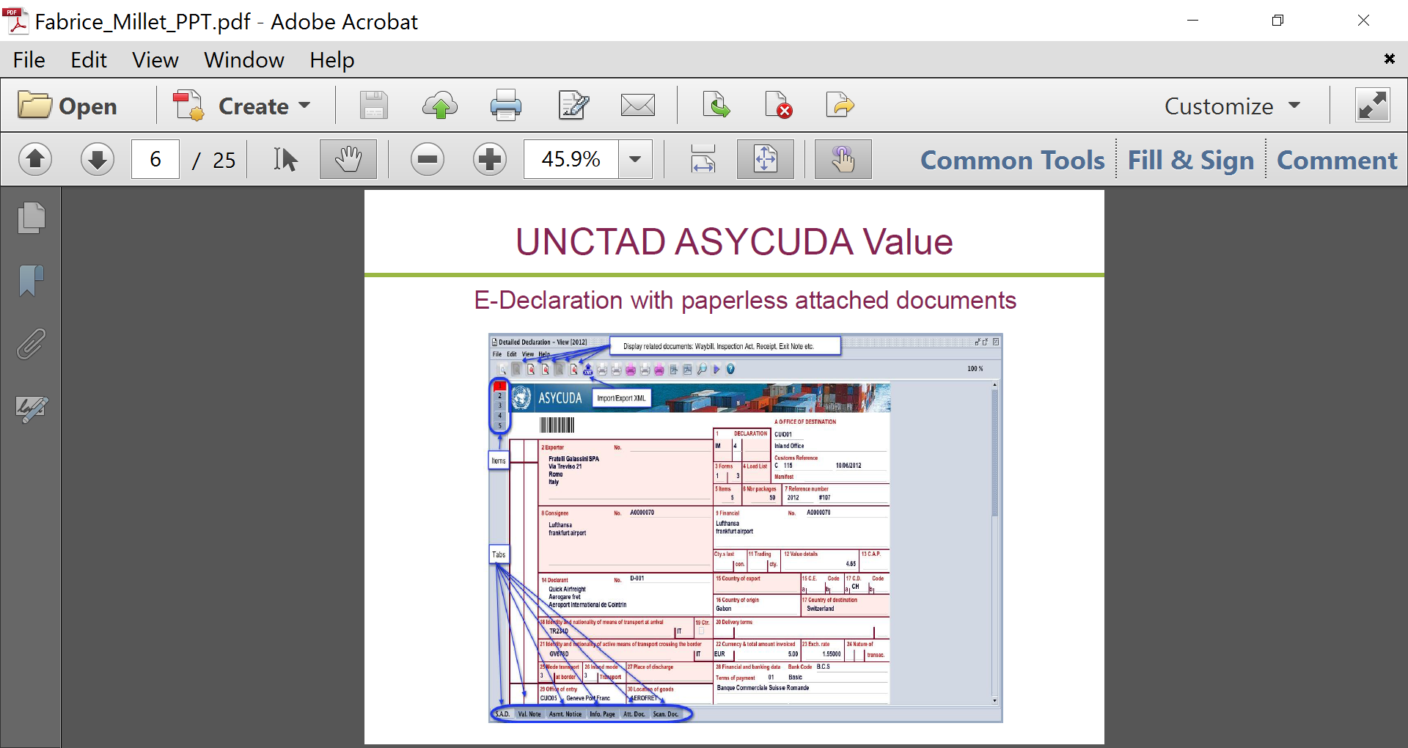Image resolution: width=1408 pixels, height=748 pixels.
Task: Click the E-Declaration subtitle text
Action: 745,301
